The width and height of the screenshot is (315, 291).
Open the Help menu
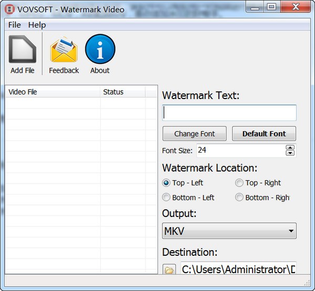(x=37, y=25)
